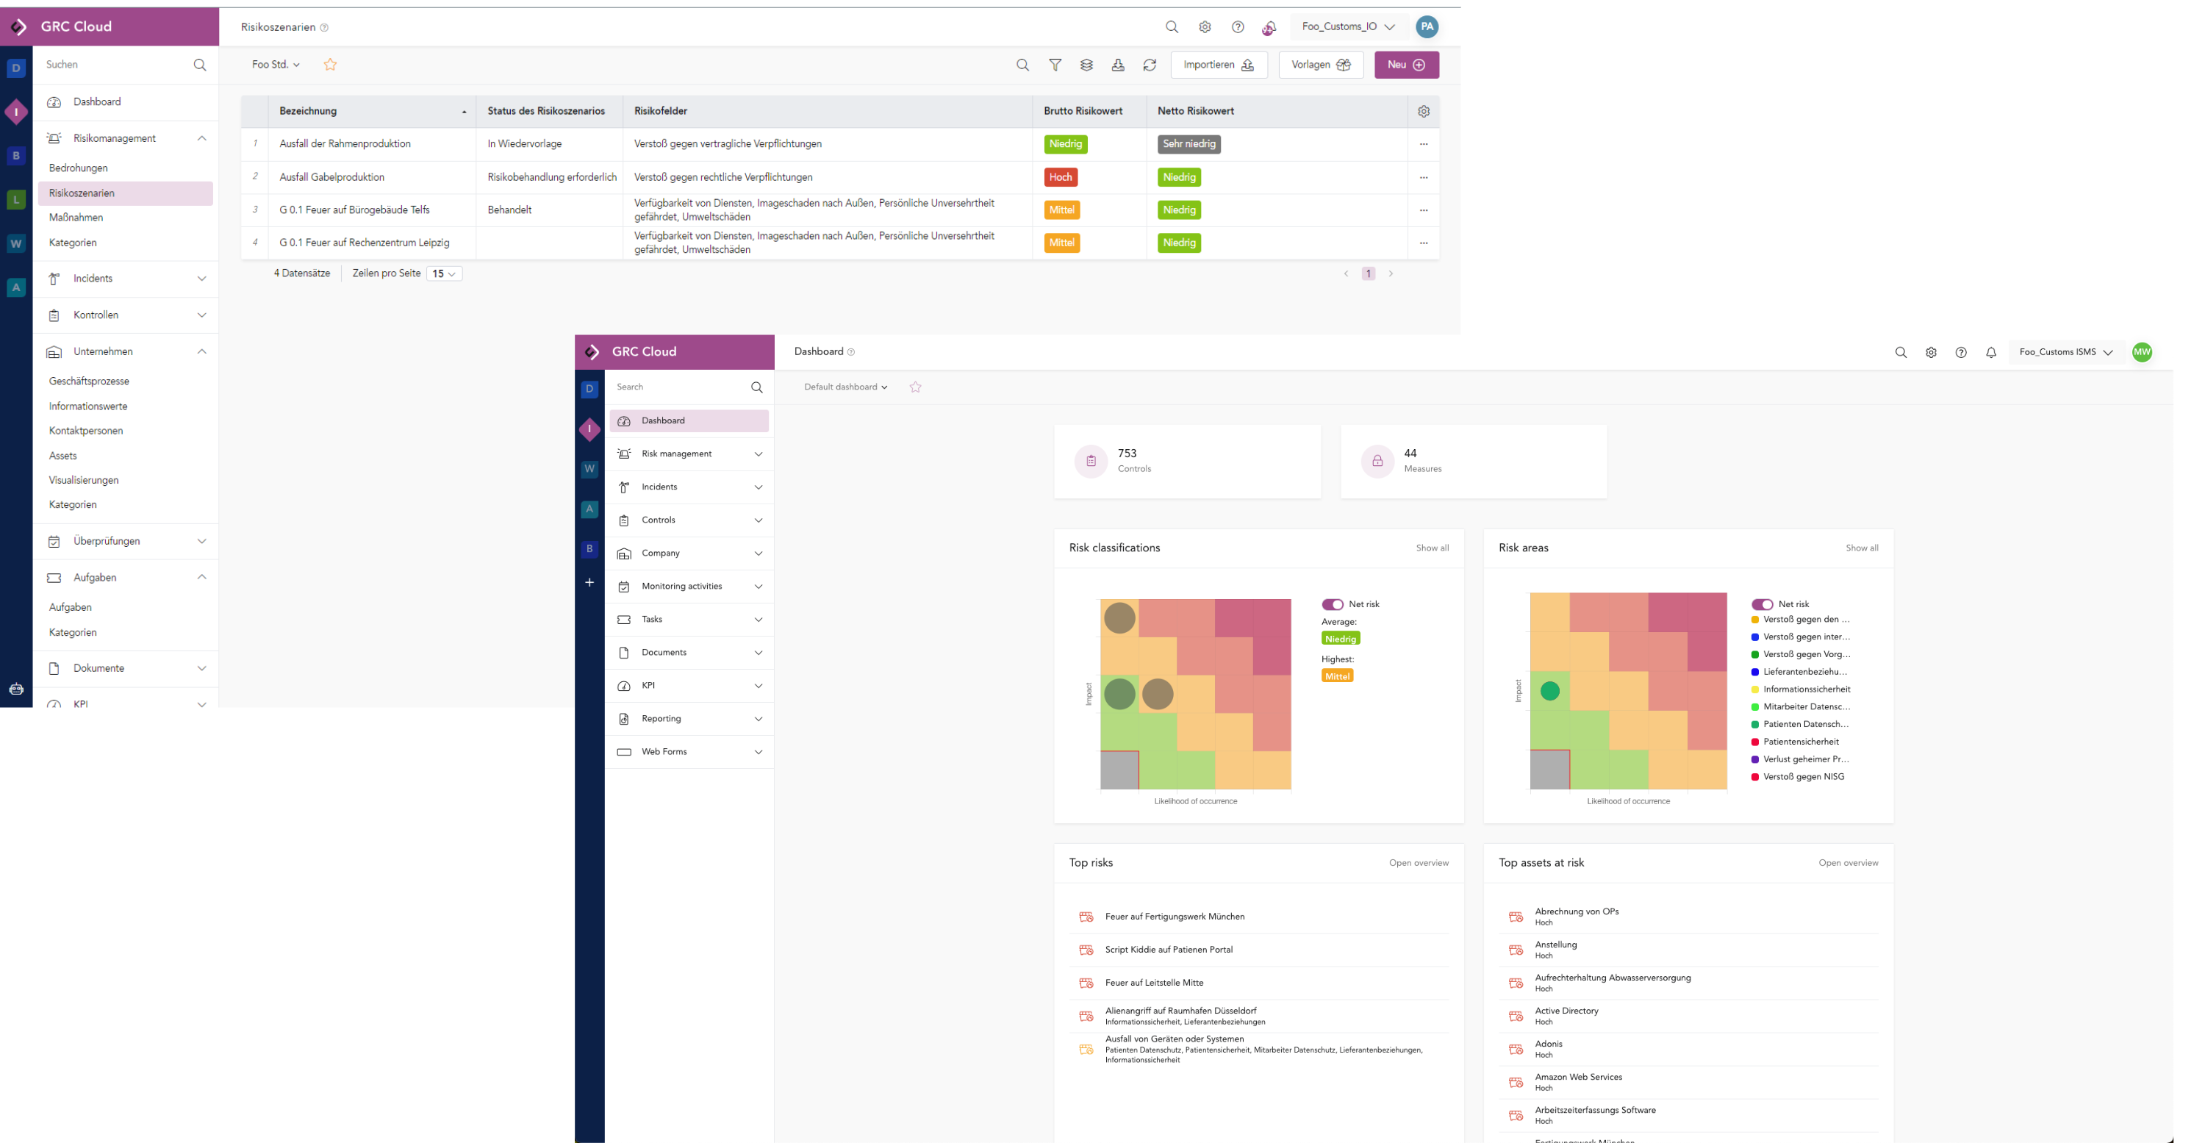The height and width of the screenshot is (1143, 2205).
Task: Select module L in left rail
Action: (x=15, y=199)
